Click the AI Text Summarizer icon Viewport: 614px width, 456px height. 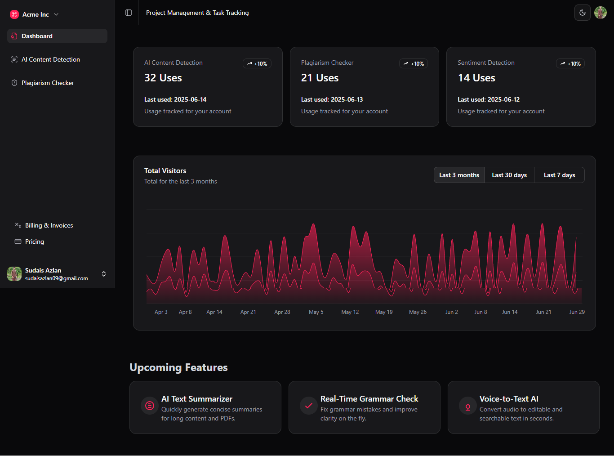tap(150, 406)
